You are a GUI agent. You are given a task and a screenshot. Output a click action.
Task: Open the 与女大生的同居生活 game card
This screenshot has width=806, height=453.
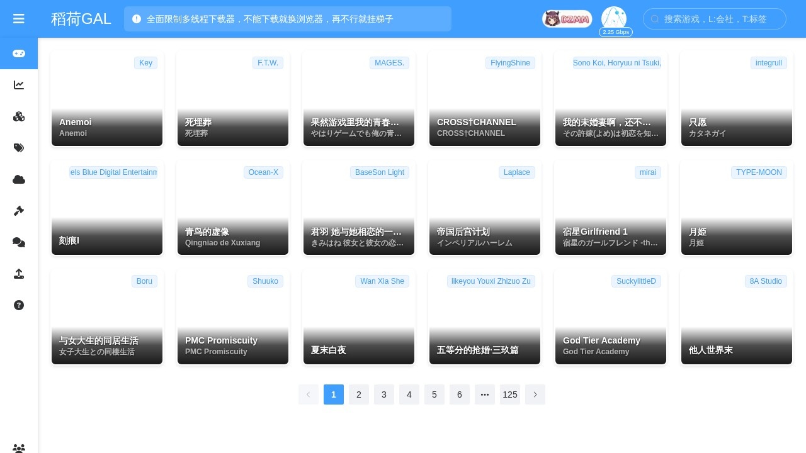[x=107, y=317]
